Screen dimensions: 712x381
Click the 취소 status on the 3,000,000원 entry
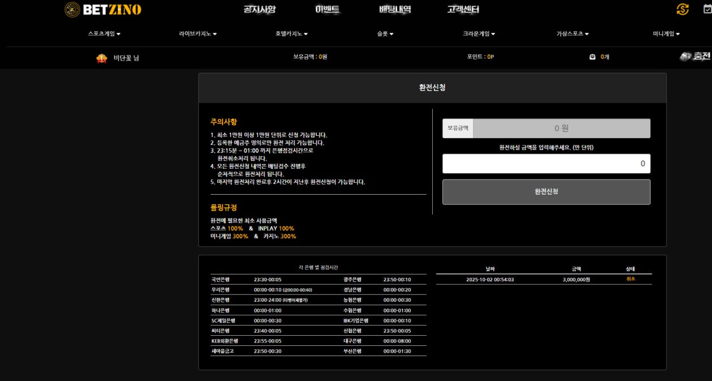click(x=630, y=279)
